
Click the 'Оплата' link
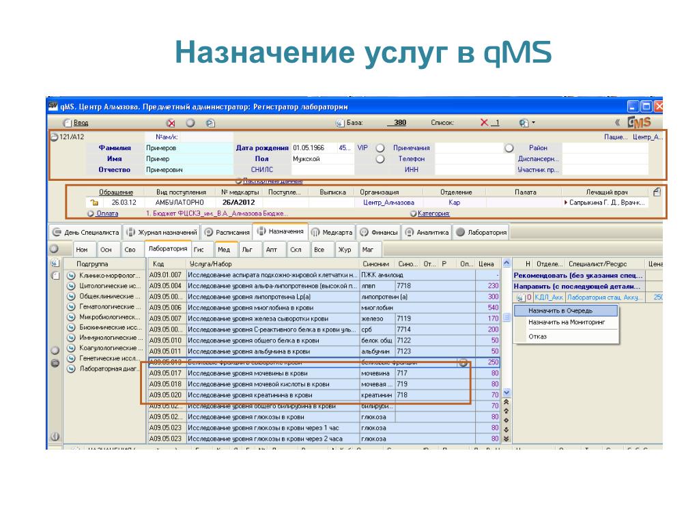107,214
